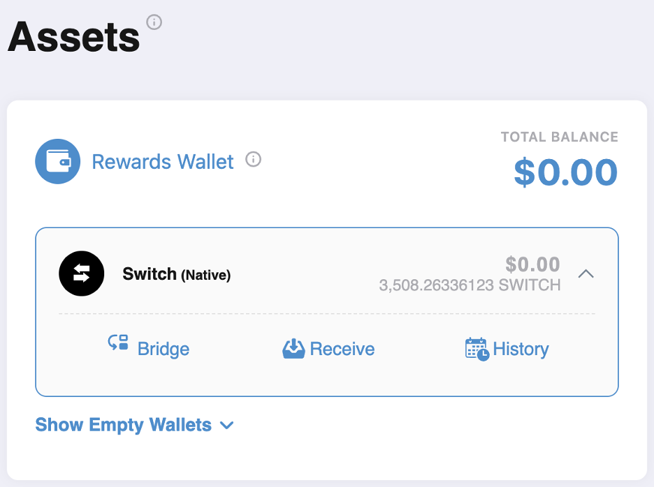654x487 pixels.
Task: Click the large total balance $0.00 figure
Action: (565, 172)
